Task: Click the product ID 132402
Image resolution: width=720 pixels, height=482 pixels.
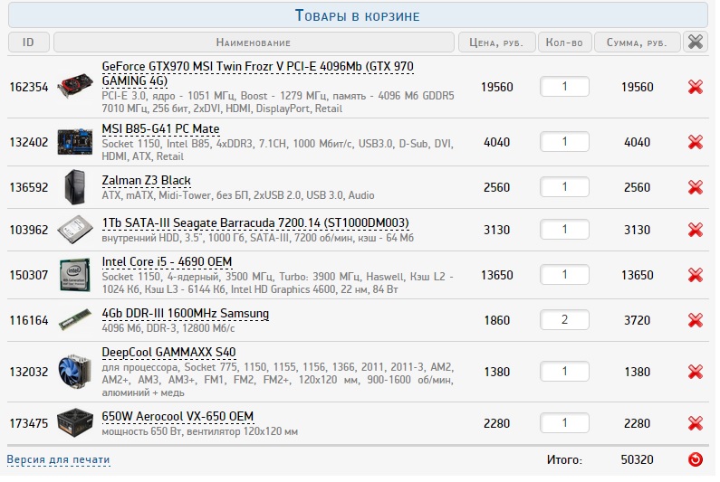Action: pos(29,143)
